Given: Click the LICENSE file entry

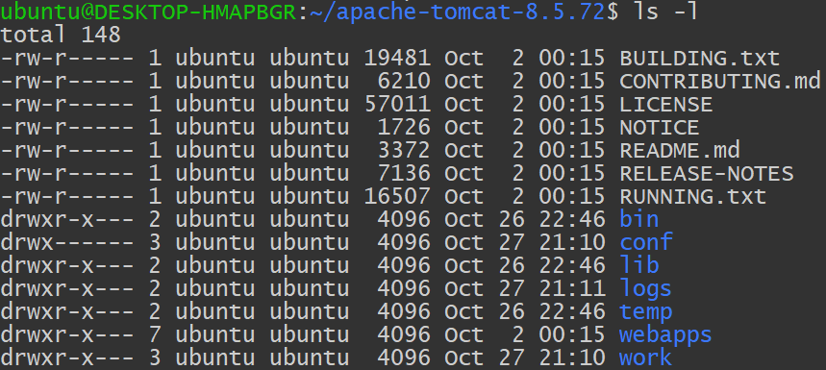Looking at the screenshot, I should click(665, 104).
